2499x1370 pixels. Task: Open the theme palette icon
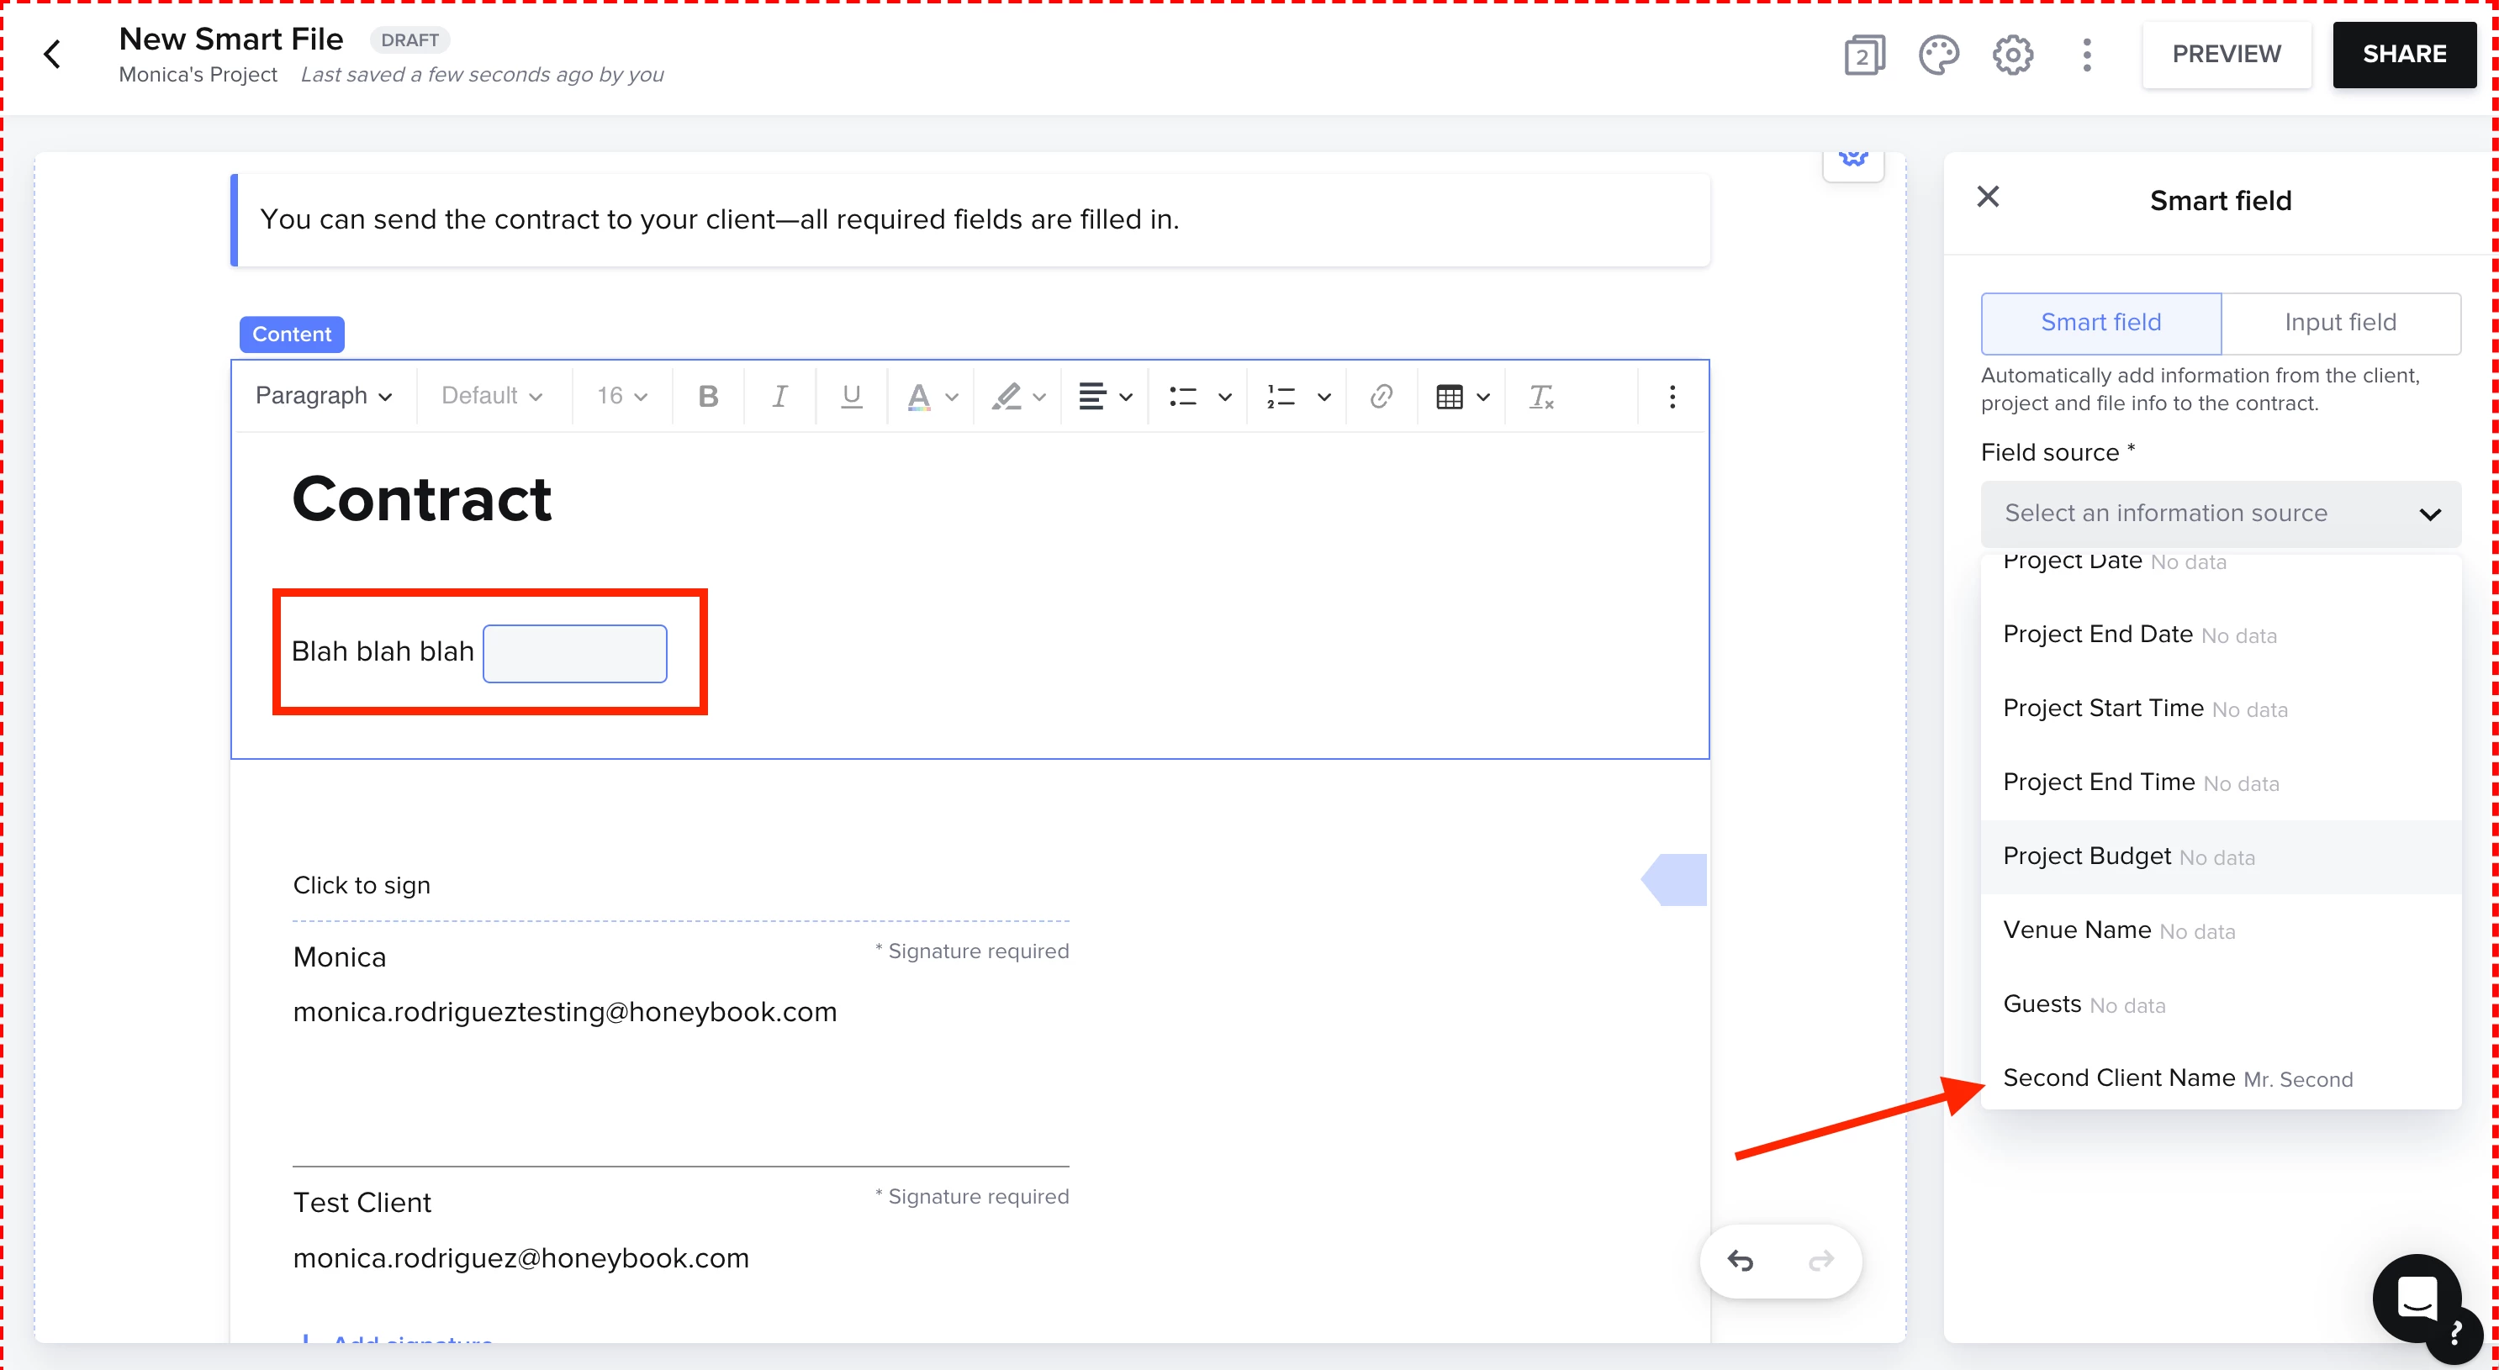tap(1938, 55)
